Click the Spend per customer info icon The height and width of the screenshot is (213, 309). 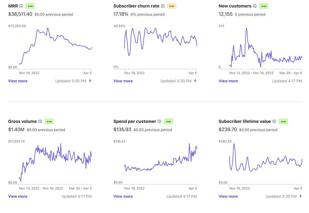159,121
